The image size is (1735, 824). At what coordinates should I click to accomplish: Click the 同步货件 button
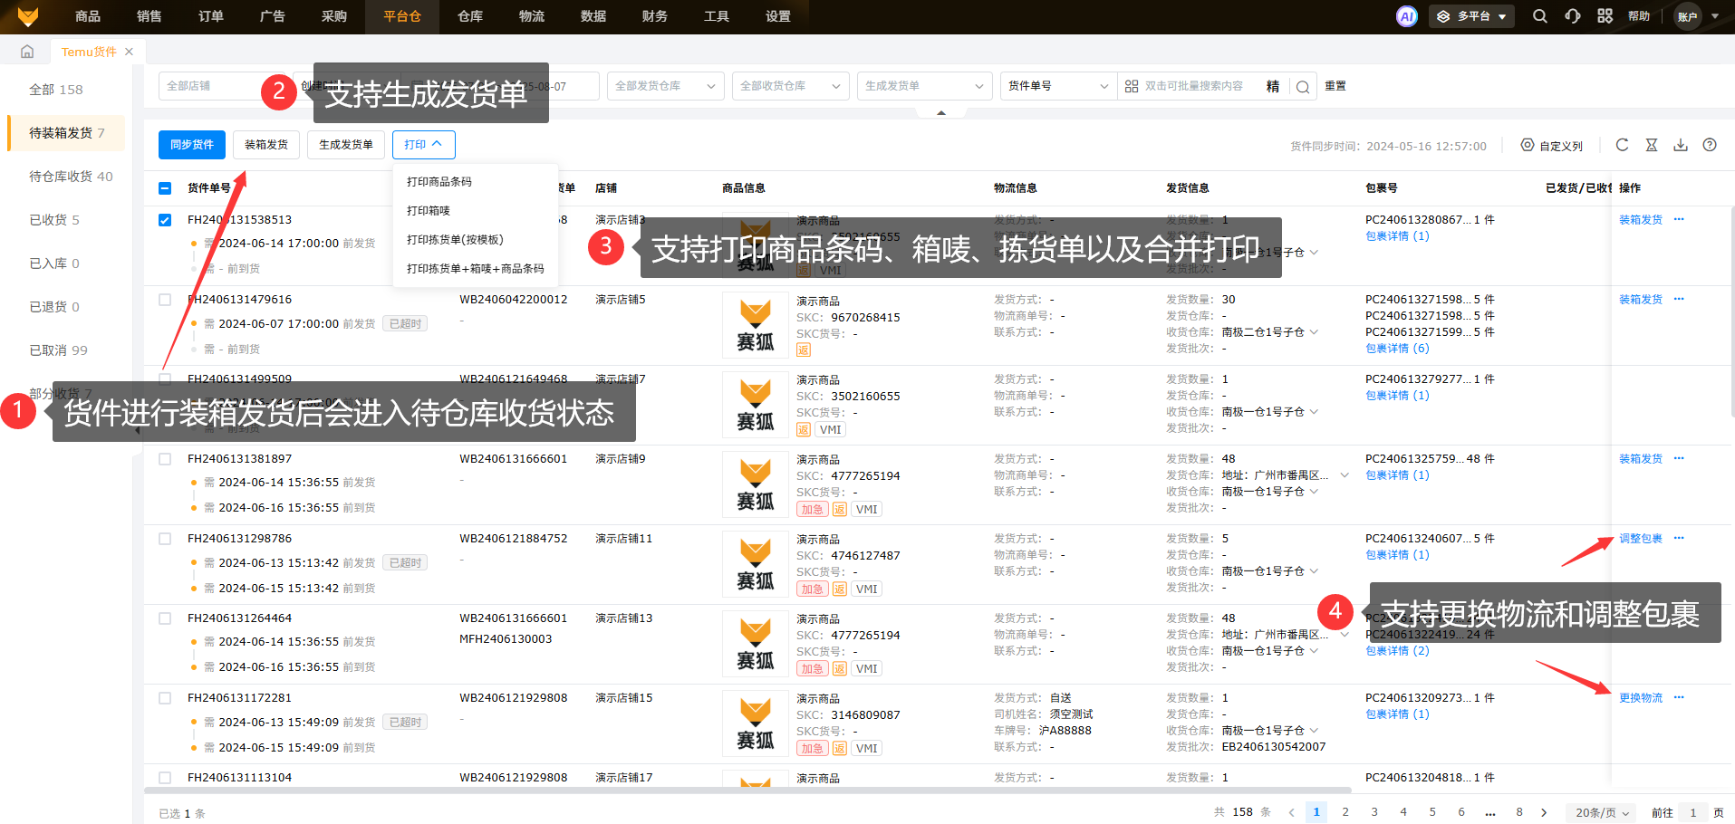pos(192,145)
